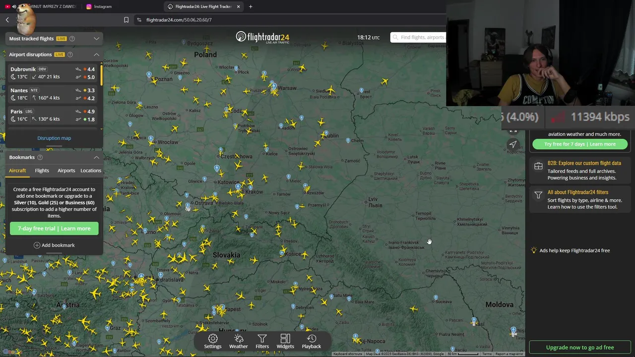Click the browser bookmark icon in address bar
635x357 pixels.
point(126,20)
